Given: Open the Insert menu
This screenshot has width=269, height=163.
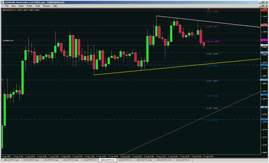Looking at the screenshot, I should click(x=21, y=6).
